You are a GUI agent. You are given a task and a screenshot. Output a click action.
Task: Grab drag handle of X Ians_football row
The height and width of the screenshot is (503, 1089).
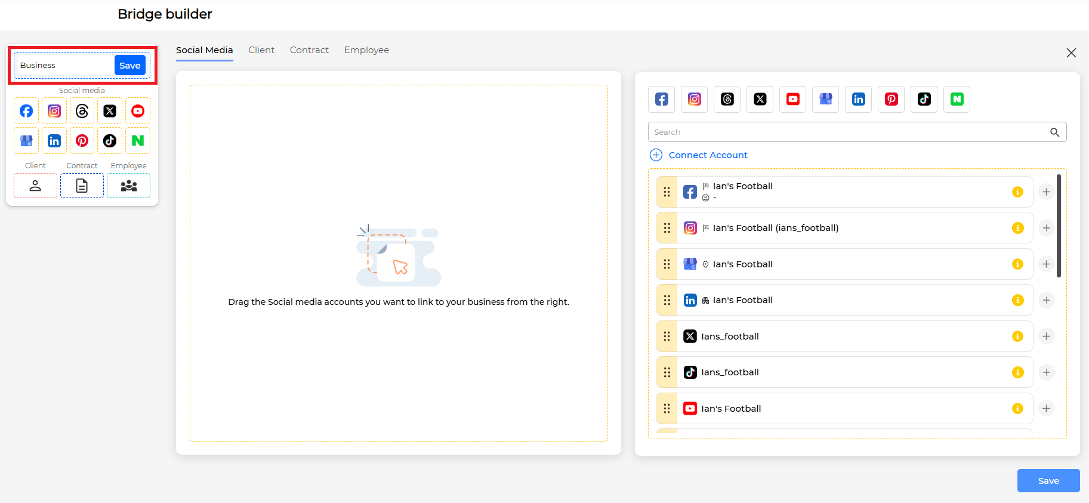(x=667, y=337)
